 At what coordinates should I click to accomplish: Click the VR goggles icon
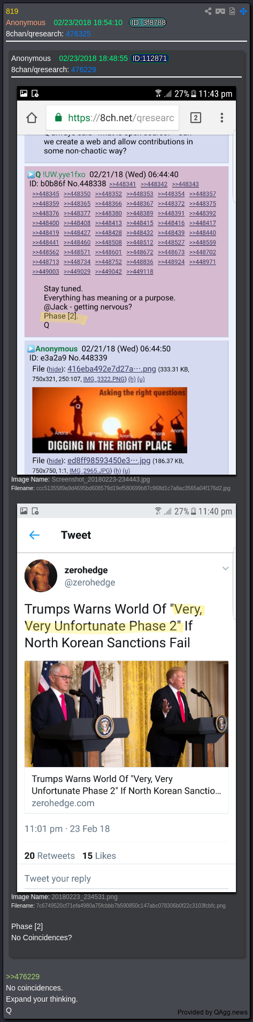(220, 11)
